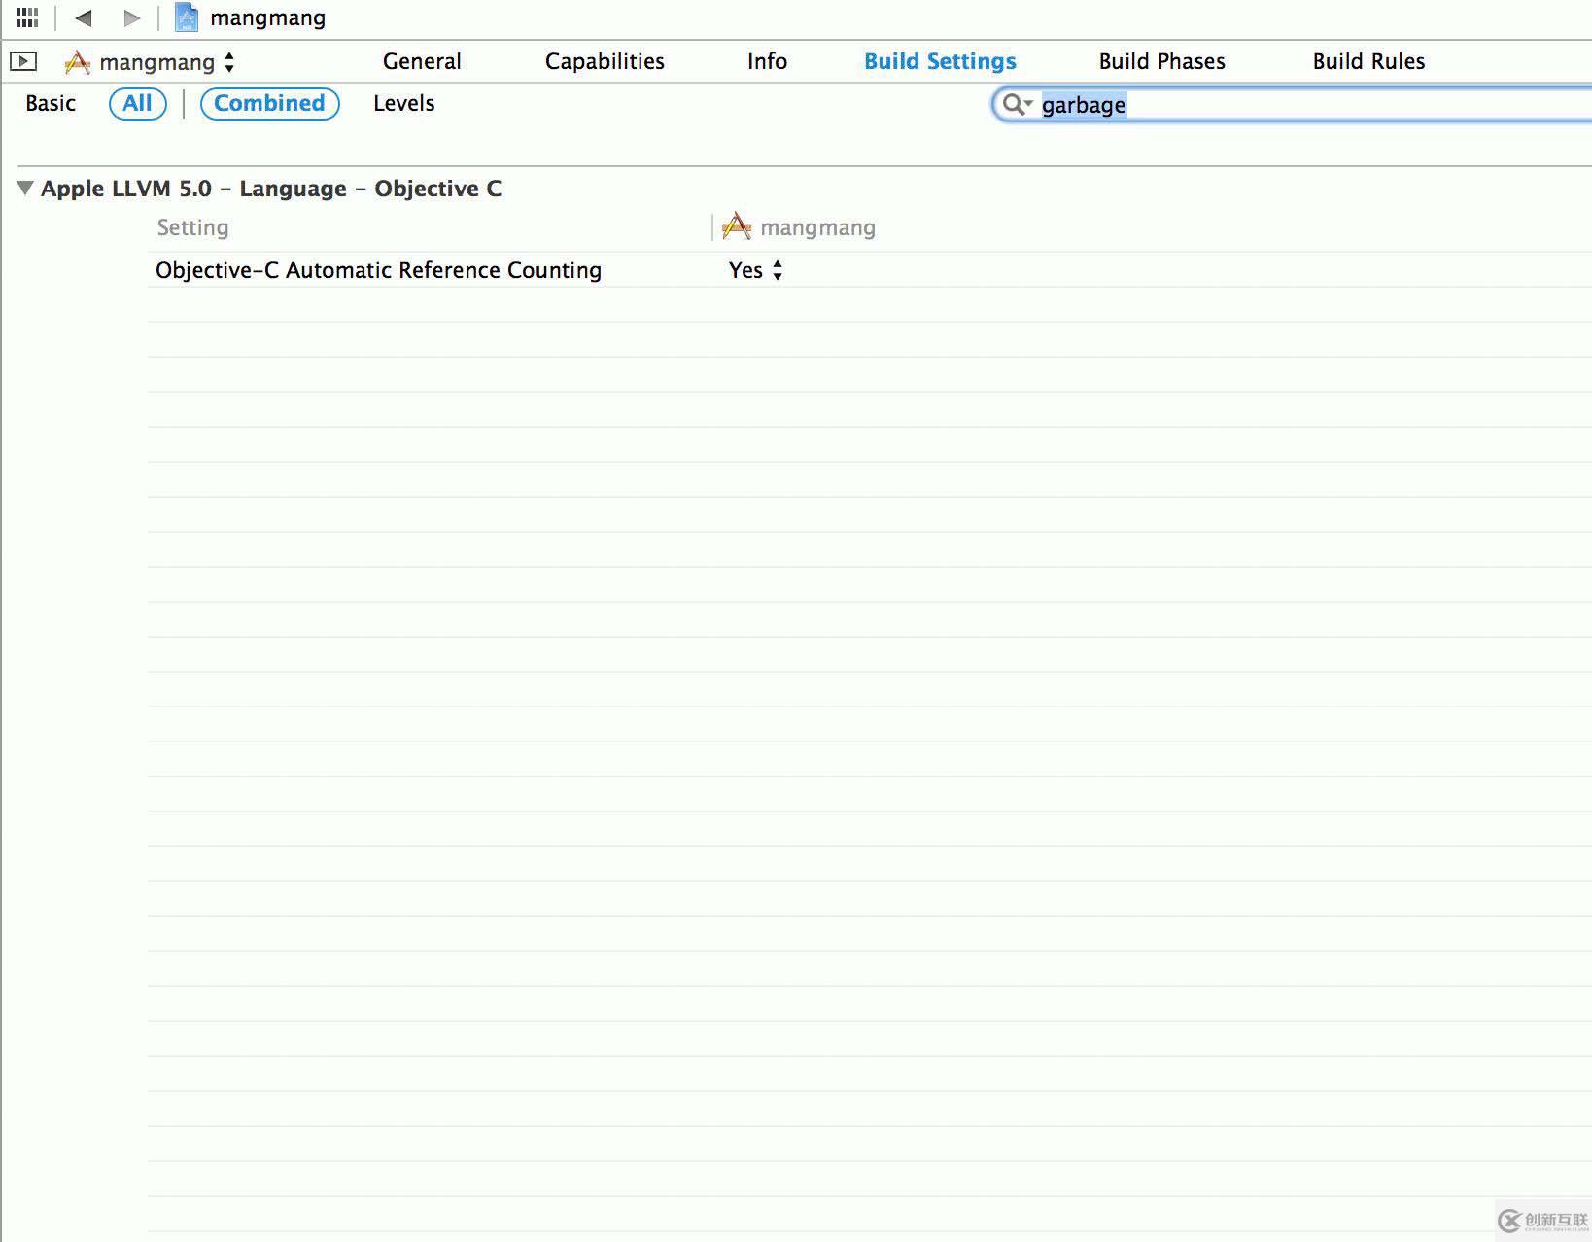Toggle the project and targets list sidebar
Viewport: 1592px width, 1242px height.
pos(23,62)
